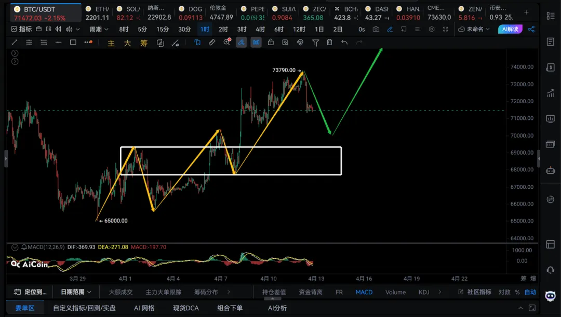
Task: Toggle the MACD alert bell
Action: [24, 247]
